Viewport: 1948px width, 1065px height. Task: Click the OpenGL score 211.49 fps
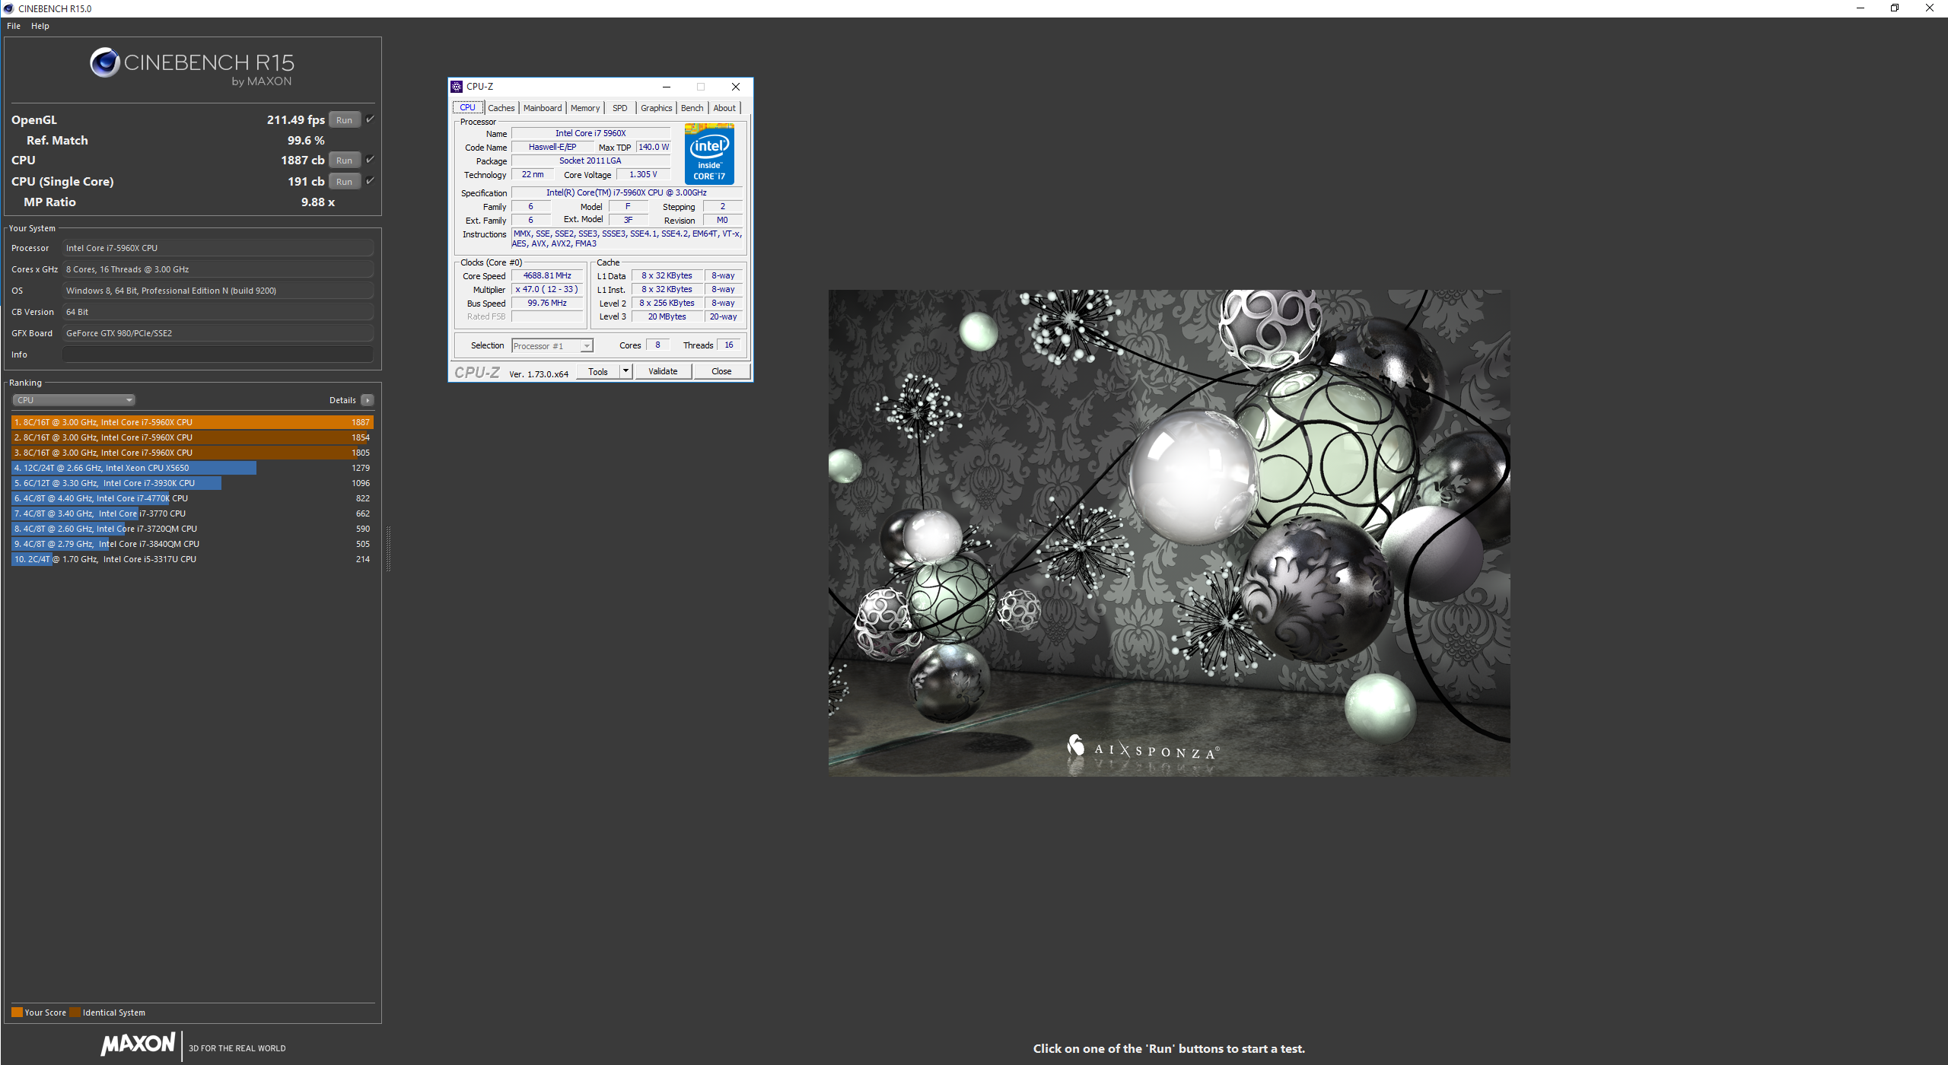[x=295, y=119]
